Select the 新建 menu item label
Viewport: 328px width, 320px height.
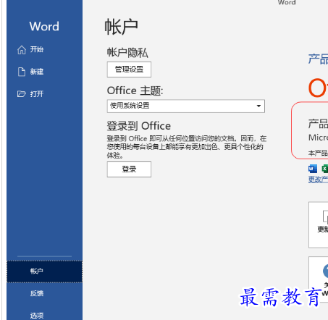(37, 72)
